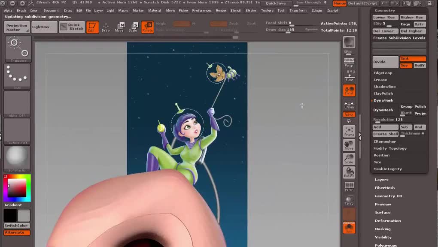Screen dimensions: 438x247
Task: Toggle XYZ rotation mode icon
Action: click(349, 114)
